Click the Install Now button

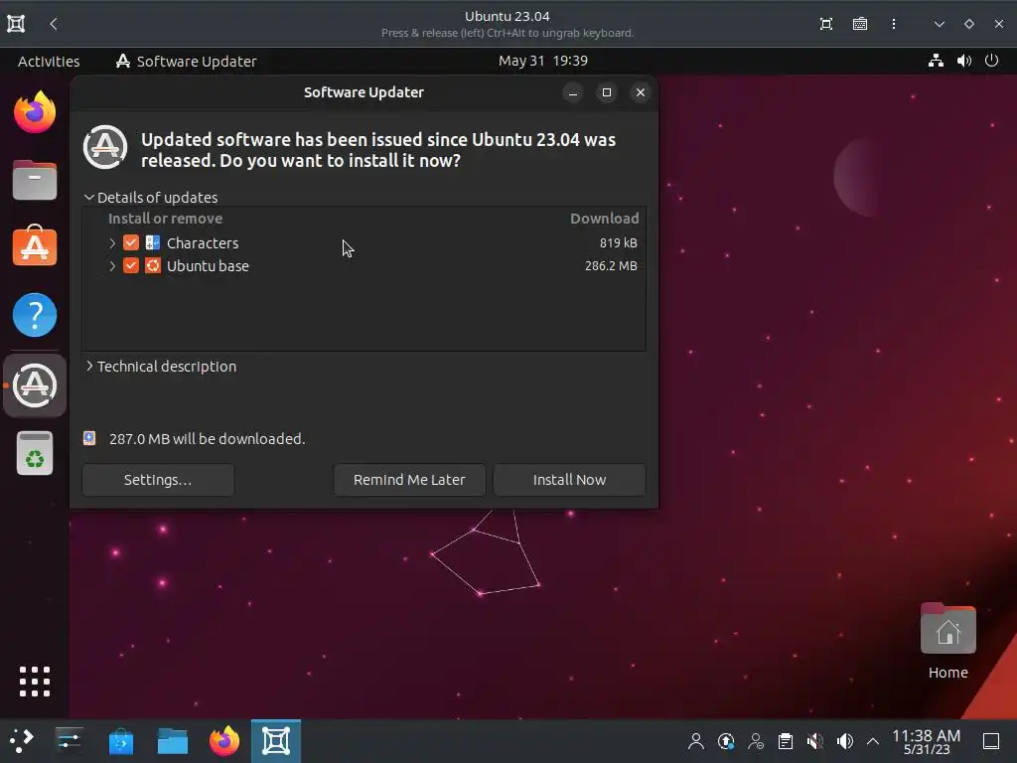pos(569,480)
